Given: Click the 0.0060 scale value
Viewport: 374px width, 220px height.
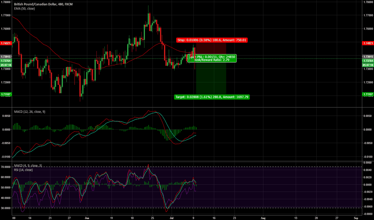Looking at the screenshot, I should point(368,163).
